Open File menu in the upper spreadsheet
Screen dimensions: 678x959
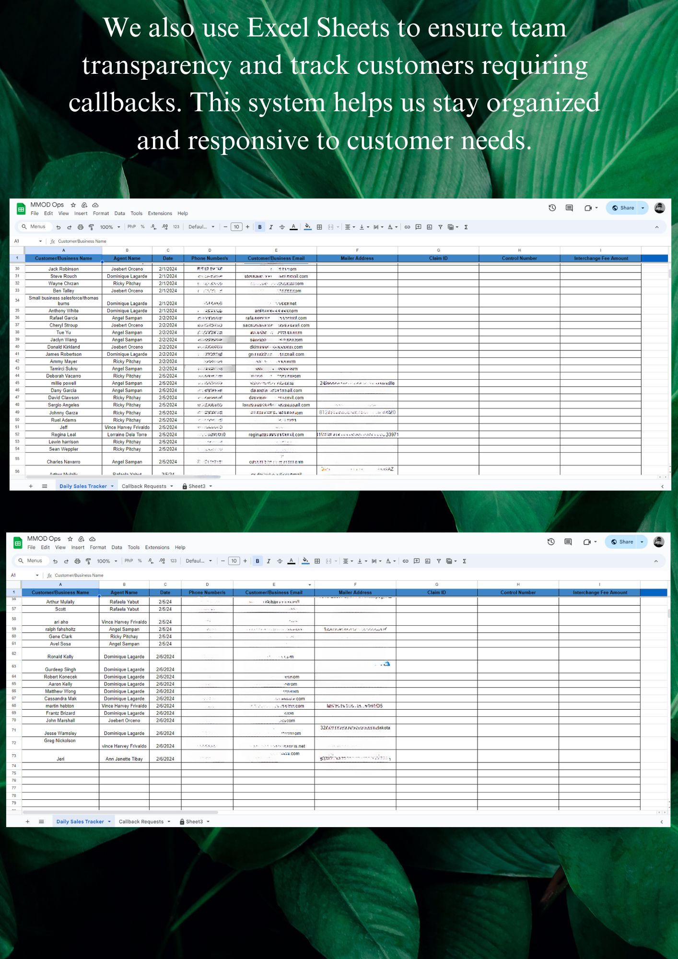click(x=35, y=214)
